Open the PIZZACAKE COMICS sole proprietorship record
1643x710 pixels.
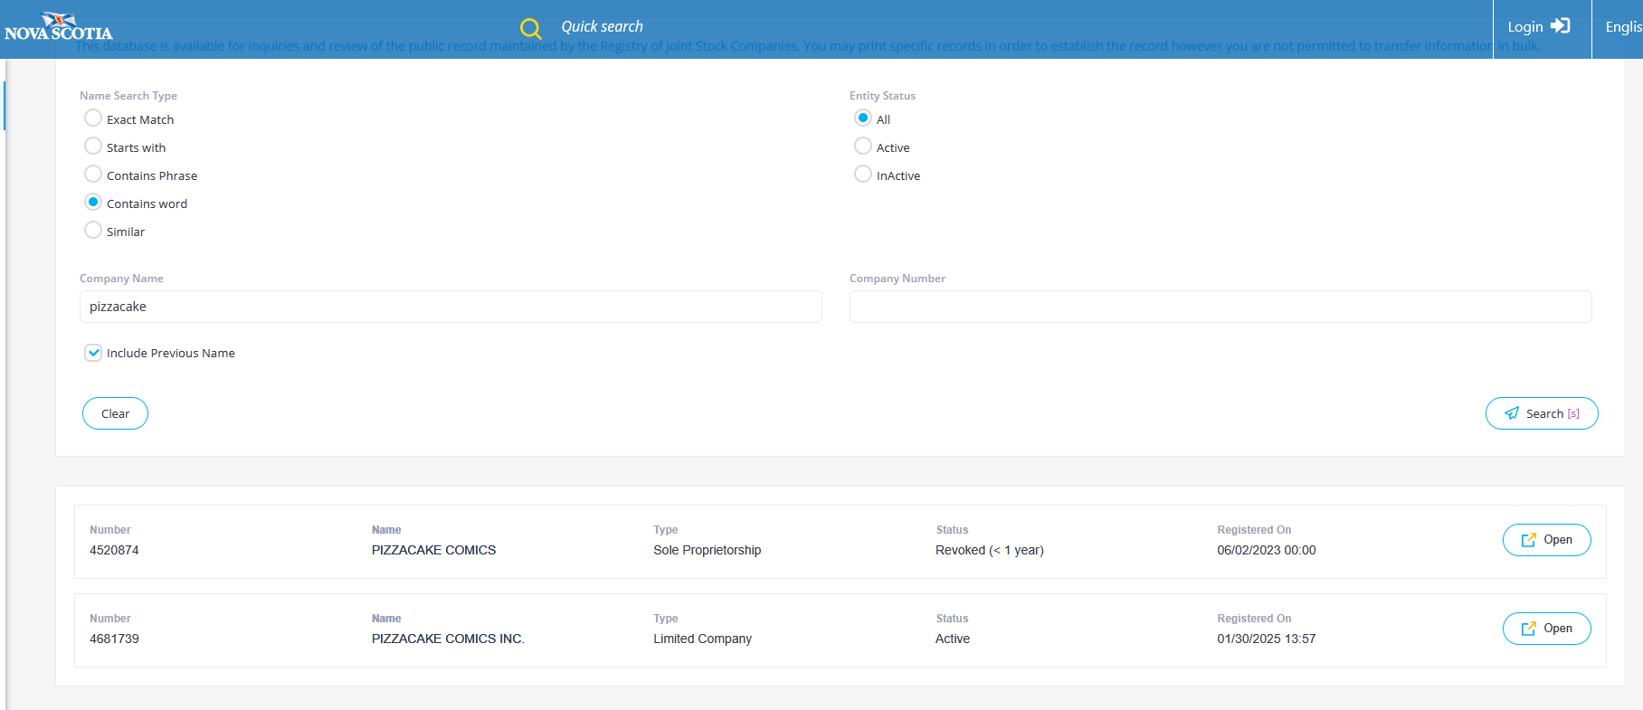pyautogui.click(x=1546, y=540)
